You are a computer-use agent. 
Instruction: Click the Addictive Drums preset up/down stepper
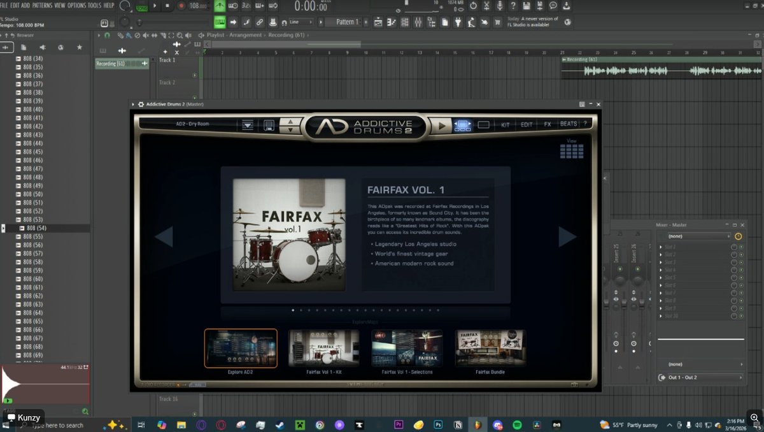click(290, 125)
